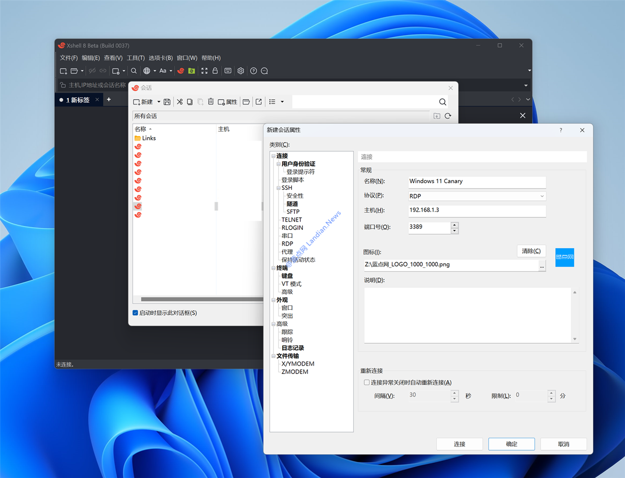The width and height of the screenshot is (625, 478).
Task: Click the list view icon in Sessions dialog
Action: (272, 102)
